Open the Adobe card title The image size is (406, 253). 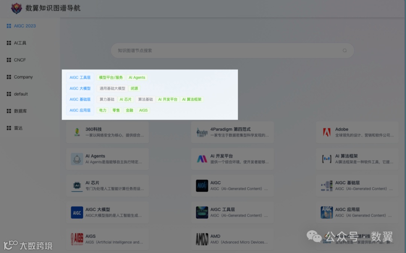[341, 129]
